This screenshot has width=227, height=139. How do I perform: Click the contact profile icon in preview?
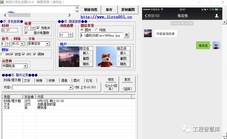(217, 16)
